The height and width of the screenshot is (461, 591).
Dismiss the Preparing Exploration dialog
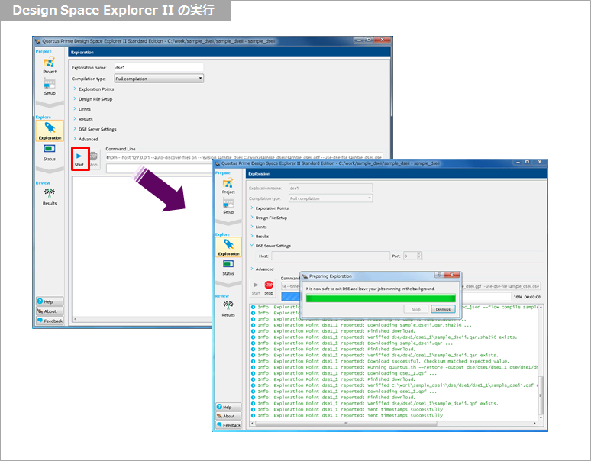coord(443,309)
